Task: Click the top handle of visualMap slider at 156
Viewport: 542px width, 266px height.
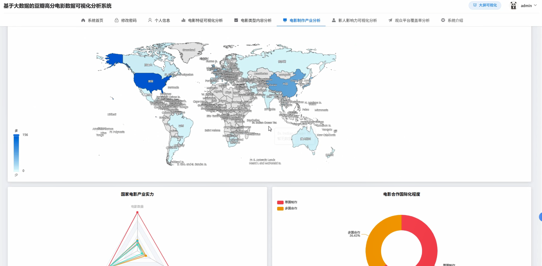Action: click(16, 135)
